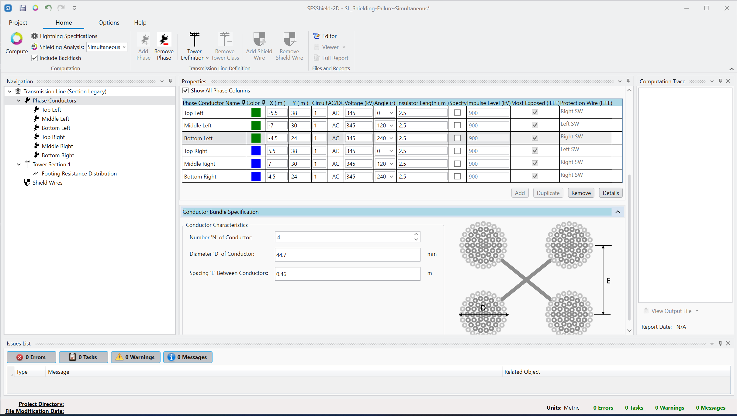This screenshot has height=416, width=737.
Task: Click the Details button
Action: point(611,193)
